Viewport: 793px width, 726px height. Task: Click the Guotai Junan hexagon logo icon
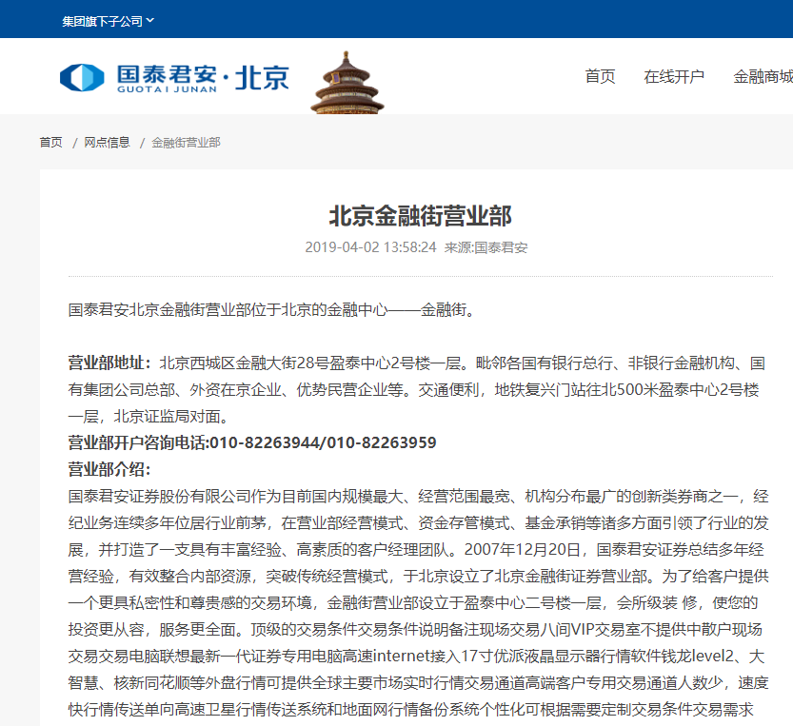(x=82, y=77)
